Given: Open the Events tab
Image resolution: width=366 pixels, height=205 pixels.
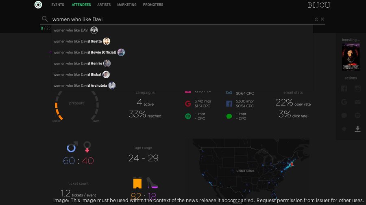Looking at the screenshot, I should click(x=58, y=5).
